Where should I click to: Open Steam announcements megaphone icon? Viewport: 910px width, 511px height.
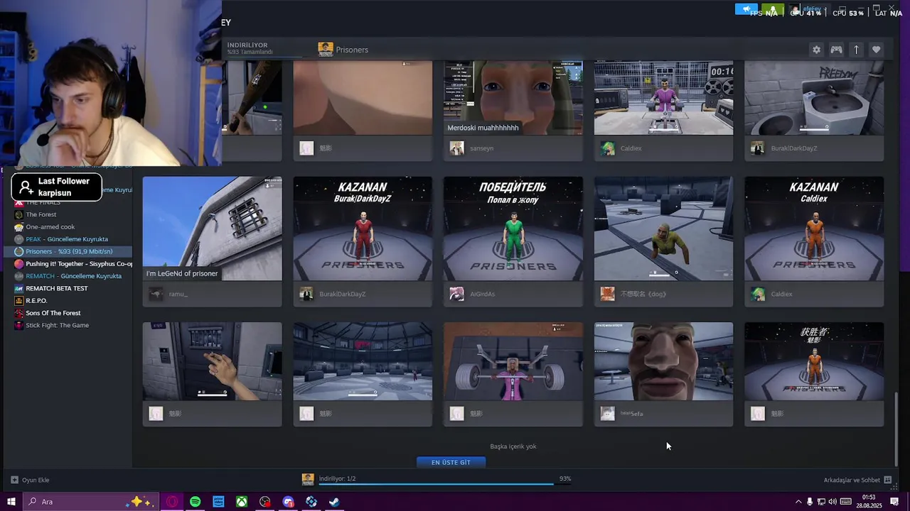[746, 9]
